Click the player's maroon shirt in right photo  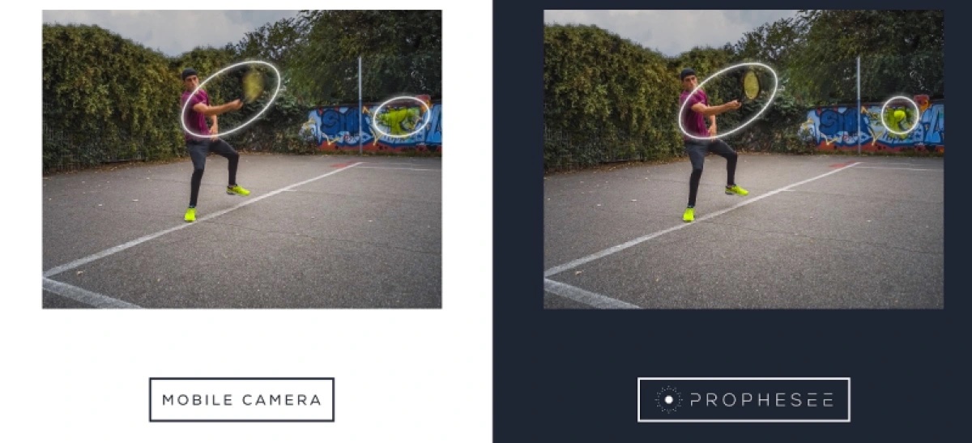694,113
